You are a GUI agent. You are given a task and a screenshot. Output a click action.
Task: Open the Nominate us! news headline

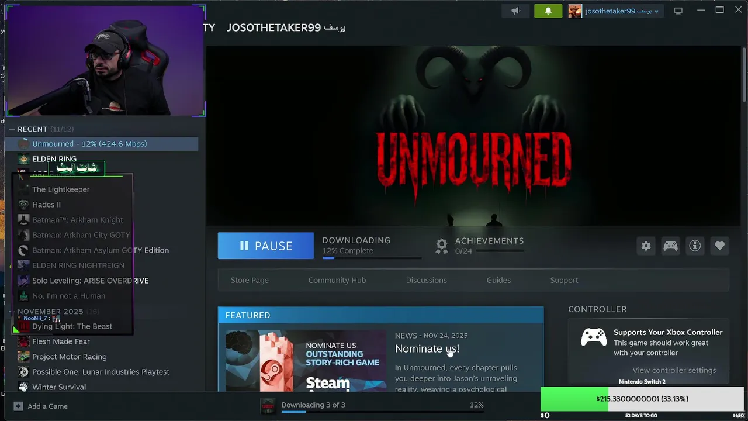pos(427,348)
